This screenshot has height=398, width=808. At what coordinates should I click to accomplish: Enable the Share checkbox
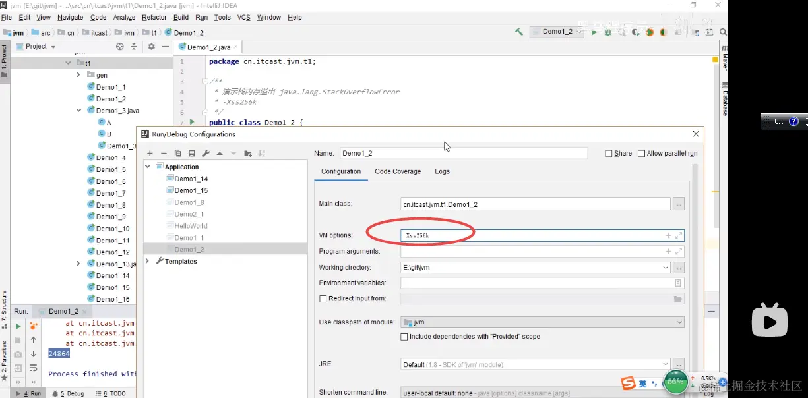coord(609,154)
